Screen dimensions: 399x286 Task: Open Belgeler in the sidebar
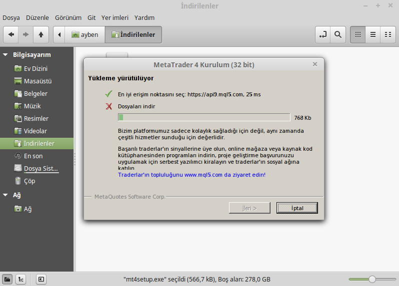click(36, 93)
